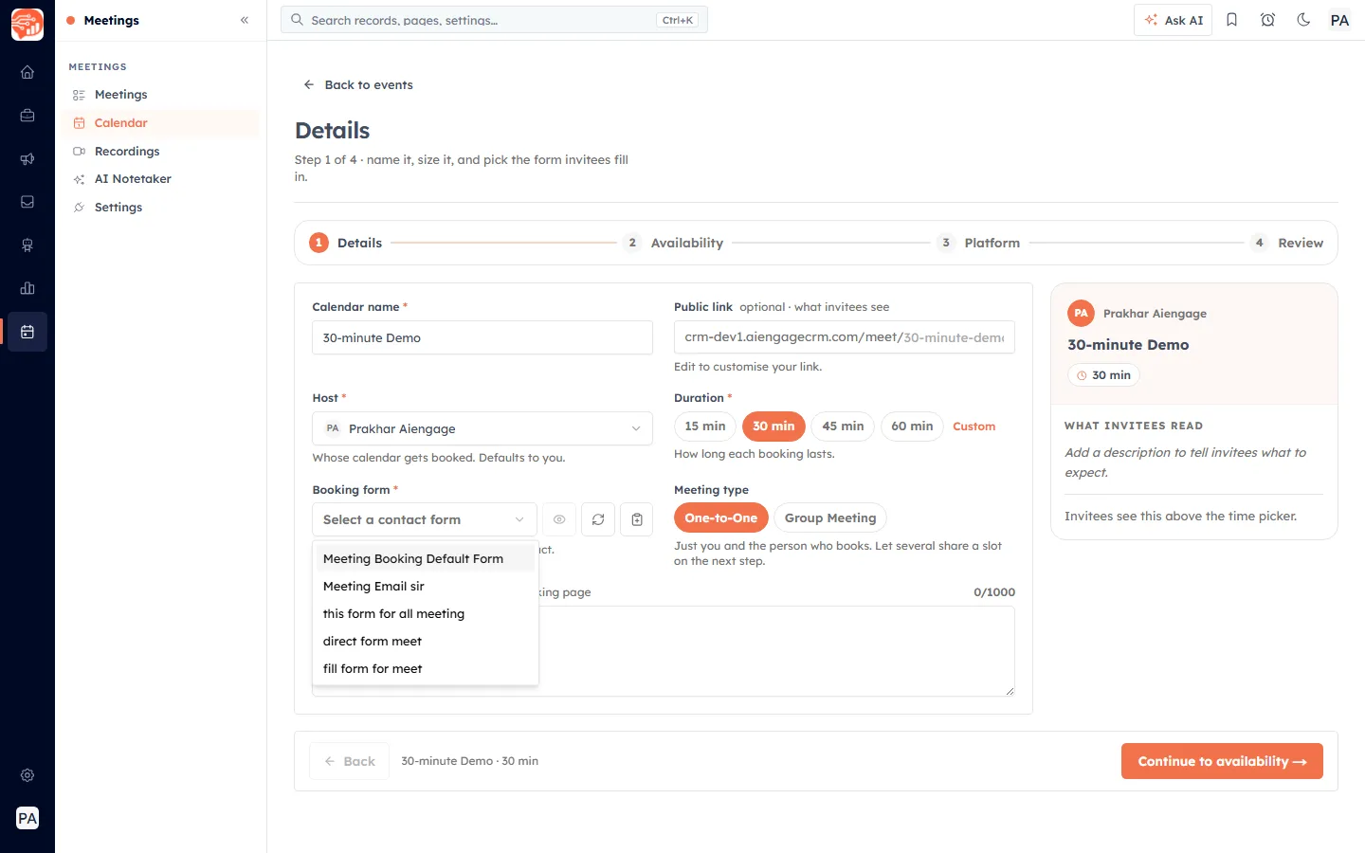Click the Back button in footer
1365x853 pixels.
[350, 761]
